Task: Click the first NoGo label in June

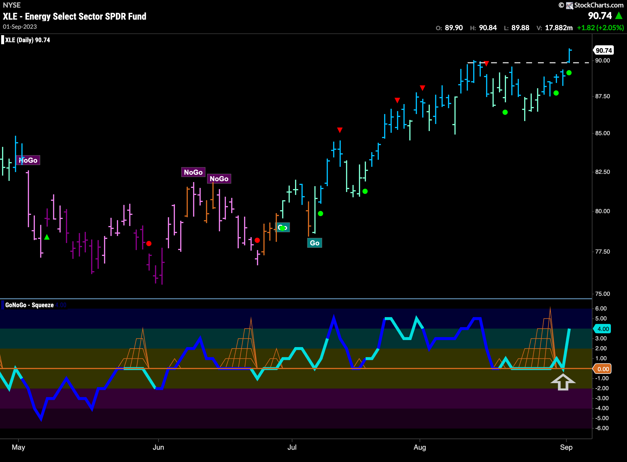Action: click(193, 172)
